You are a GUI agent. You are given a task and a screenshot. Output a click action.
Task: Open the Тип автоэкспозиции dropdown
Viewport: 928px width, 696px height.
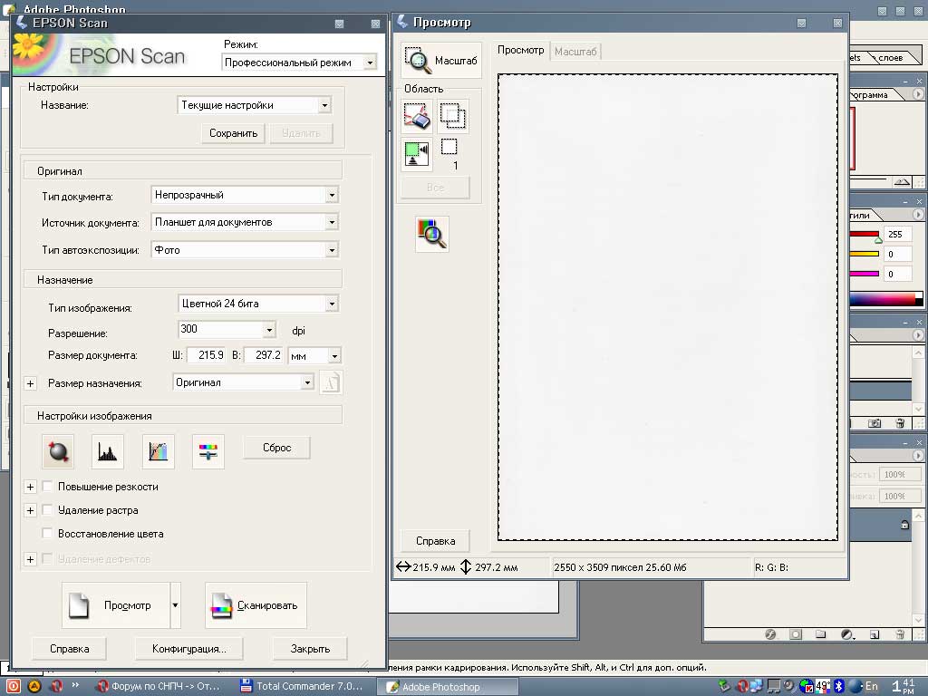click(332, 250)
